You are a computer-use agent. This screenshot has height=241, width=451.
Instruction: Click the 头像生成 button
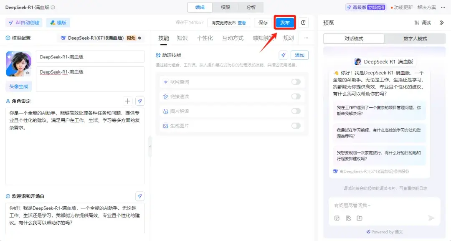(x=19, y=86)
